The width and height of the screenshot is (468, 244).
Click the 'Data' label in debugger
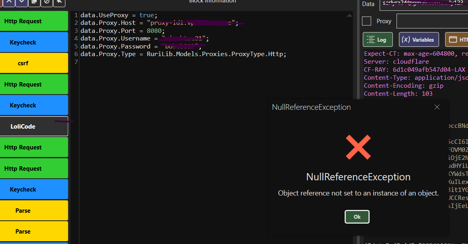(368, 4)
